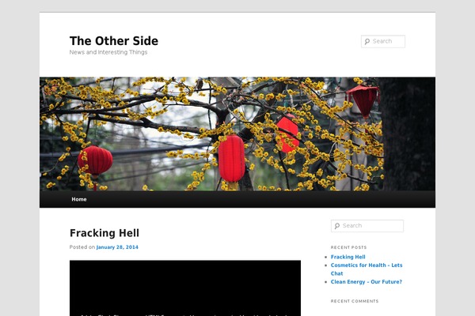Click the Posted on label text
The width and height of the screenshot is (475, 316).
click(x=82, y=247)
